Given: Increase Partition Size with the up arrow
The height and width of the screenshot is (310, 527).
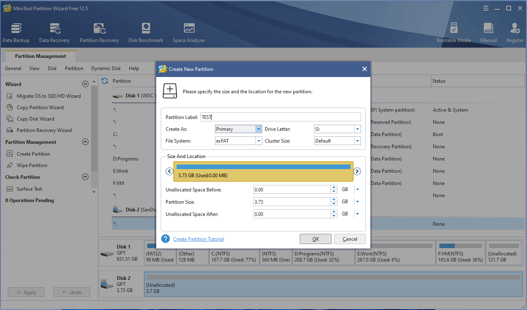Looking at the screenshot, I should click(334, 200).
